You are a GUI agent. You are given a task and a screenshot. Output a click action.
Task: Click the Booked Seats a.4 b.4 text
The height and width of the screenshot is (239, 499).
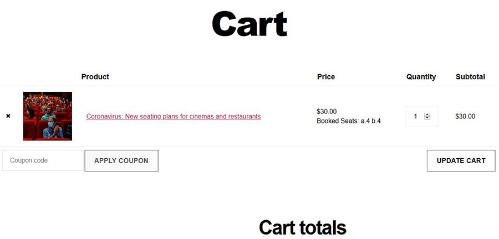[349, 121]
